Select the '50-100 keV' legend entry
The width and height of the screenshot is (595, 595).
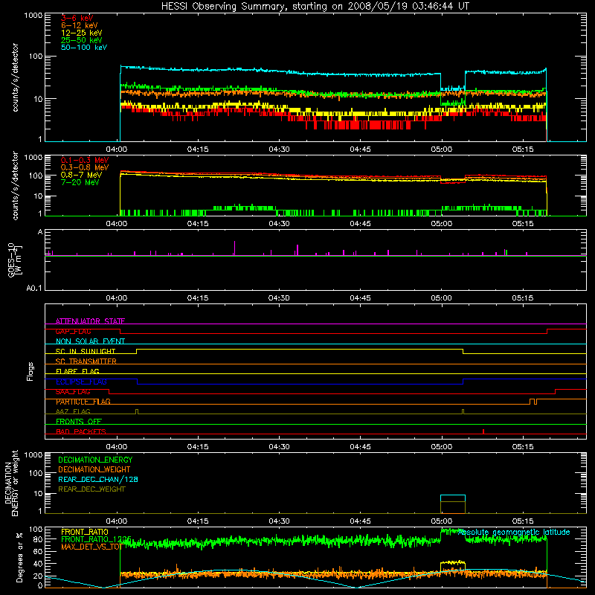pos(84,48)
